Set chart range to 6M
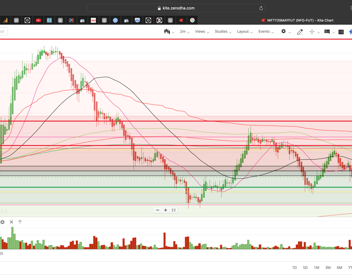Image resolution: width=352 pixels, height=275 pixels. point(339,268)
